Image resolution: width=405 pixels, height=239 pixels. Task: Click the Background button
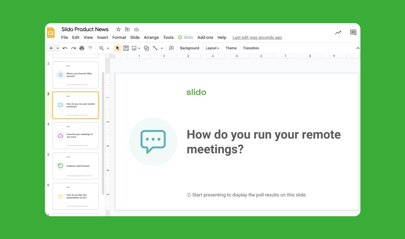tap(189, 48)
